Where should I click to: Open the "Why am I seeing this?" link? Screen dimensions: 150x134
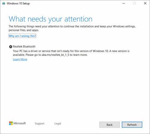pos(22,36)
